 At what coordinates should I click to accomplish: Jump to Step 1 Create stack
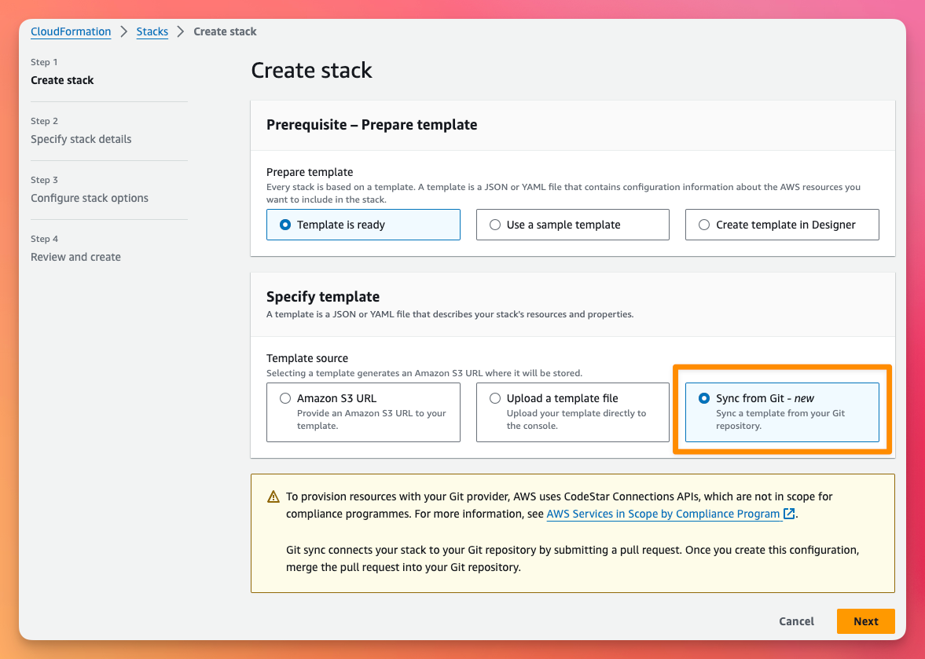(x=62, y=80)
